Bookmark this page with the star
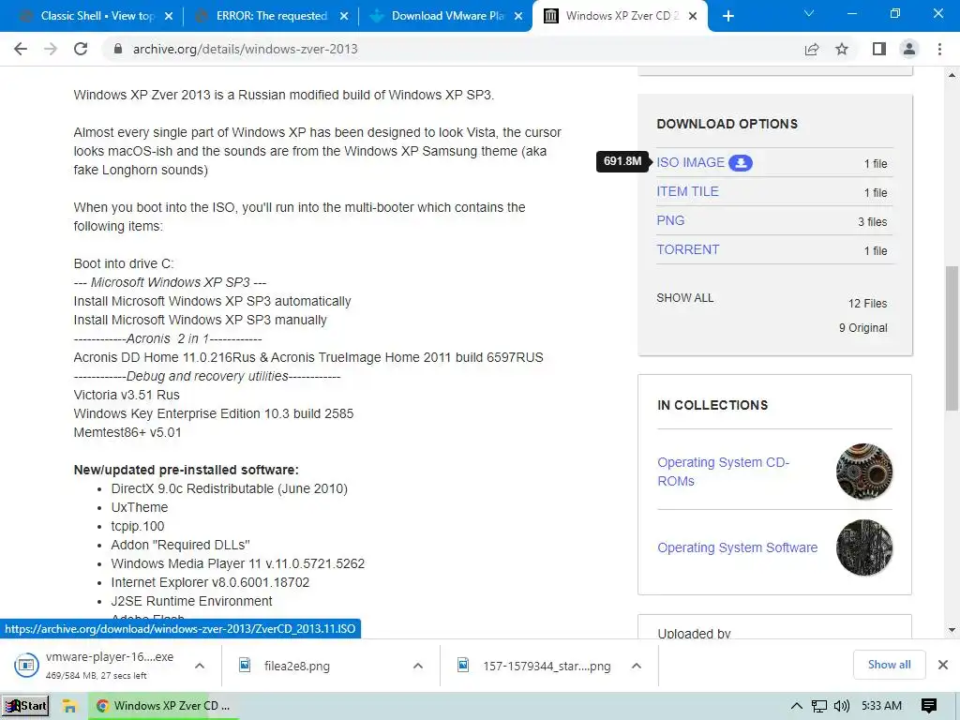The width and height of the screenshot is (960, 720). (842, 49)
